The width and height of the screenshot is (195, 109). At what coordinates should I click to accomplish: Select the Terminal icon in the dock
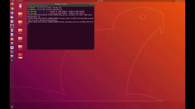click(12, 26)
